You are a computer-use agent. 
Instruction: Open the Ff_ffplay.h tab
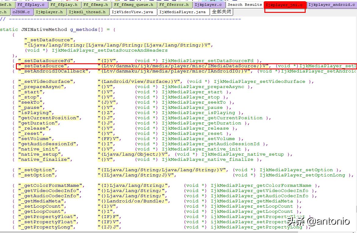coord(64,5)
